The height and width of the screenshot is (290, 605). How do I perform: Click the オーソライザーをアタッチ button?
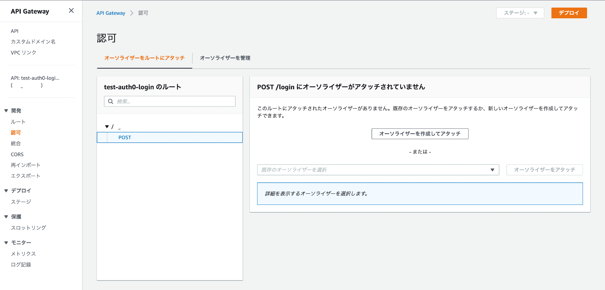click(544, 170)
